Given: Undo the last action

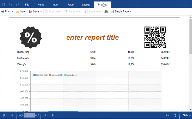Looking at the screenshot, I should coord(10,5).
